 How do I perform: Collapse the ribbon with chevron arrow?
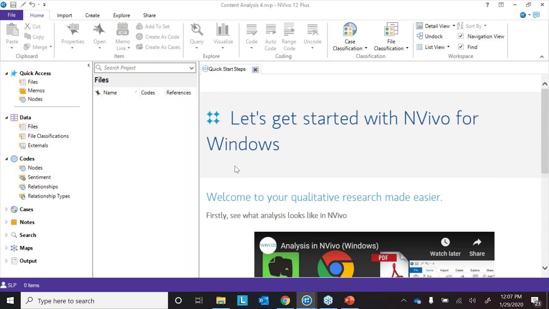(x=542, y=57)
